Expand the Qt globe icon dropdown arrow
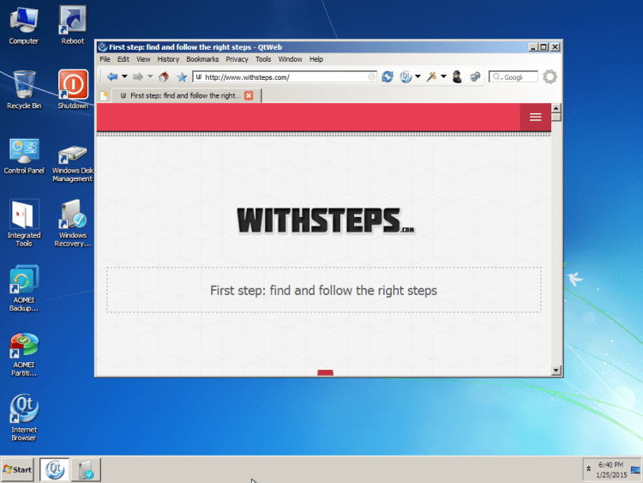Viewport: 643px width, 483px height. pyautogui.click(x=418, y=76)
